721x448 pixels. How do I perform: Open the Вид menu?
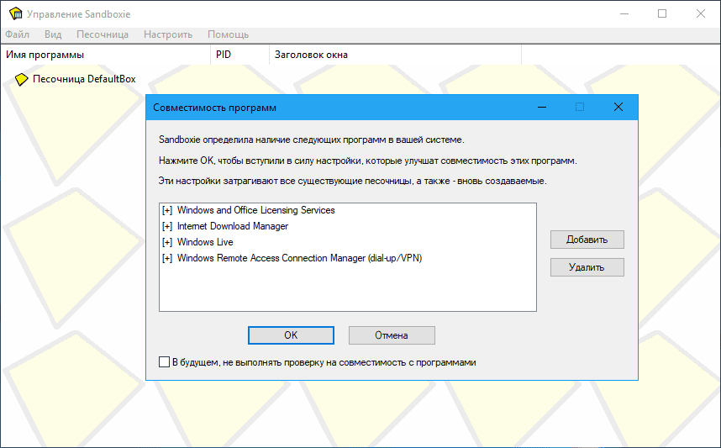coord(53,34)
